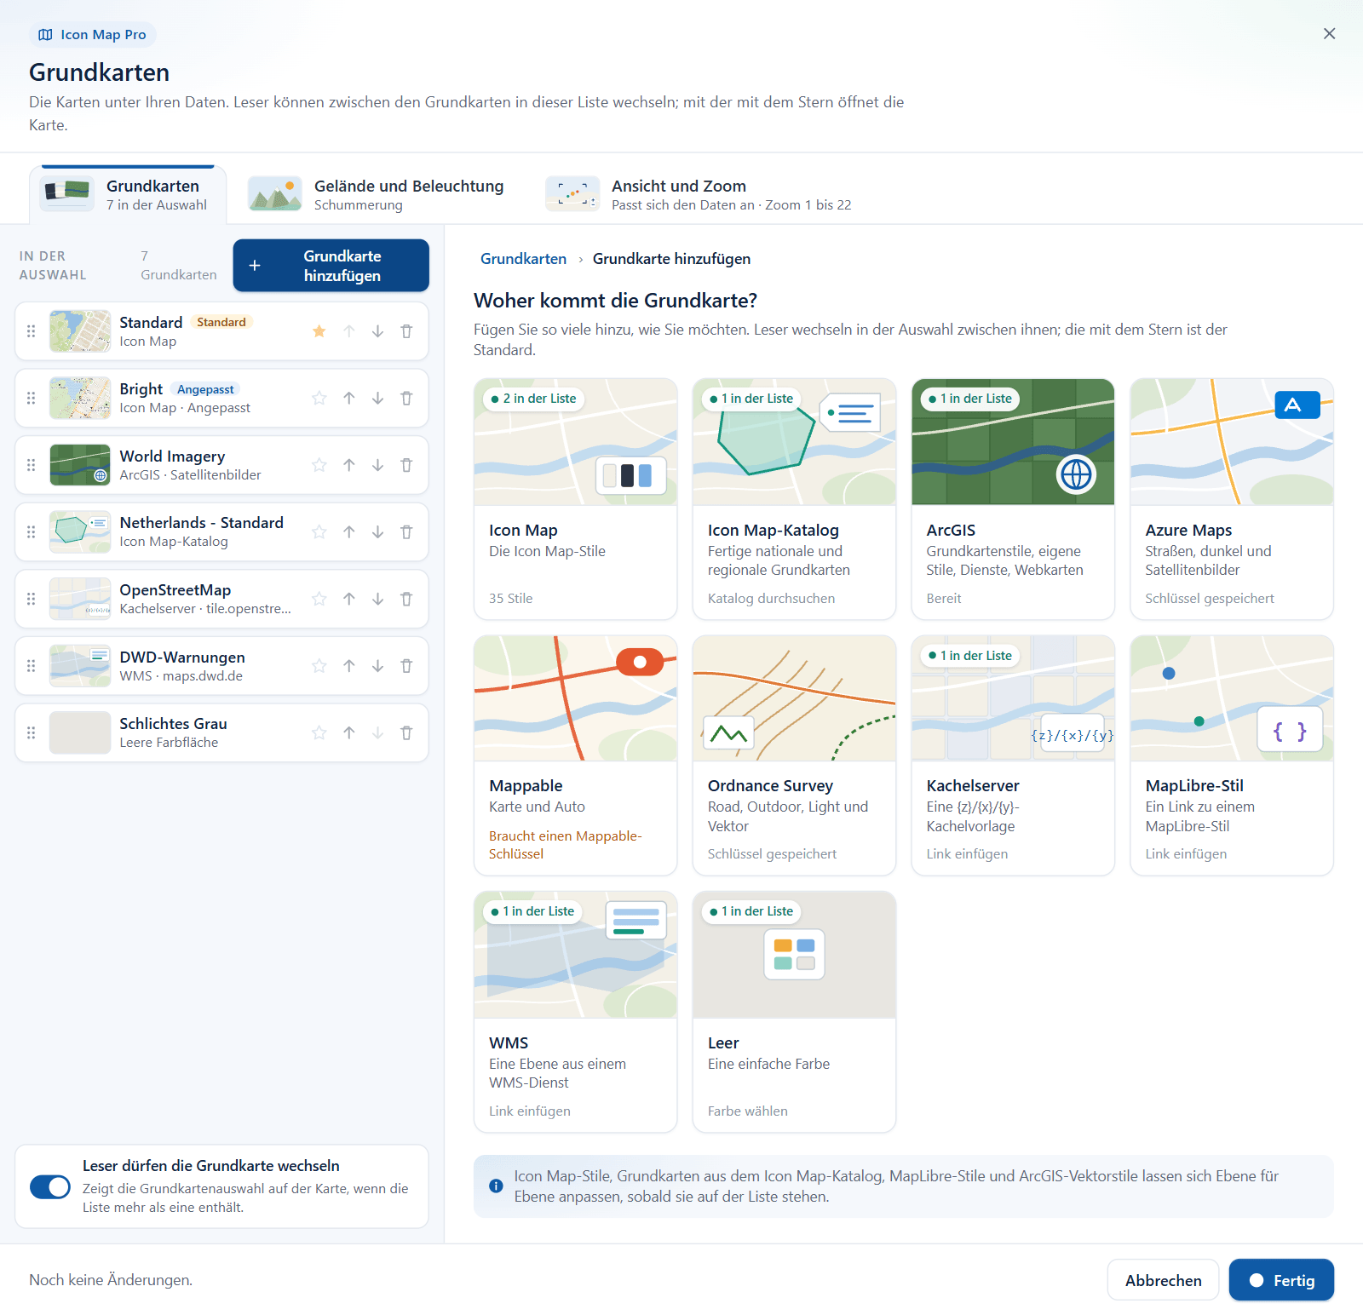Click the Icon Map Pro badge

click(92, 35)
